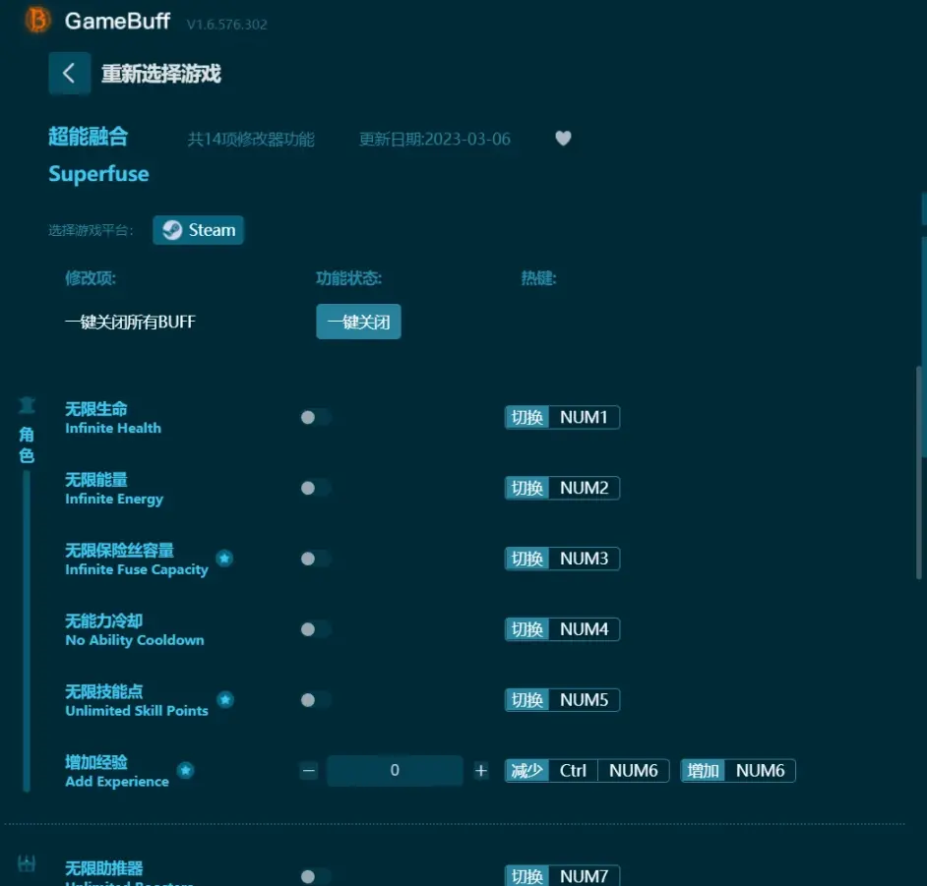The width and height of the screenshot is (927, 886).
Task: Click the Add Experience value input field
Action: click(x=395, y=771)
